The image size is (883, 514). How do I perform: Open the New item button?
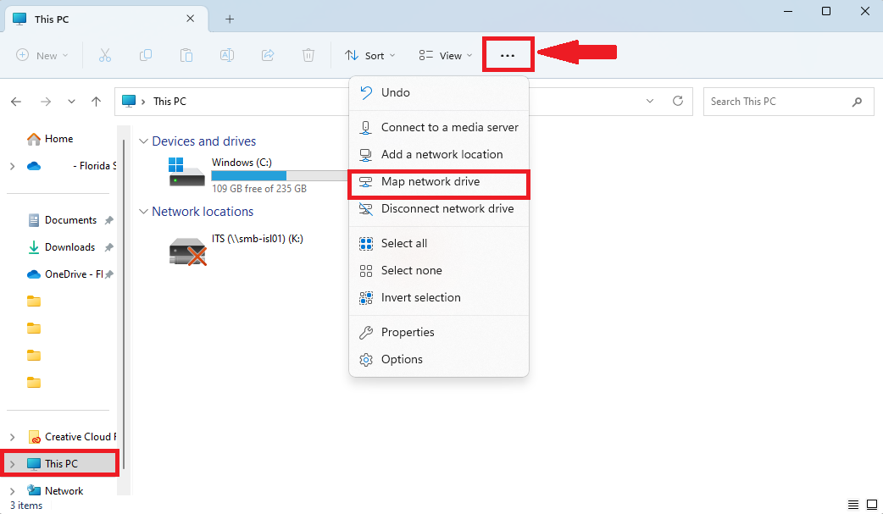coord(42,55)
